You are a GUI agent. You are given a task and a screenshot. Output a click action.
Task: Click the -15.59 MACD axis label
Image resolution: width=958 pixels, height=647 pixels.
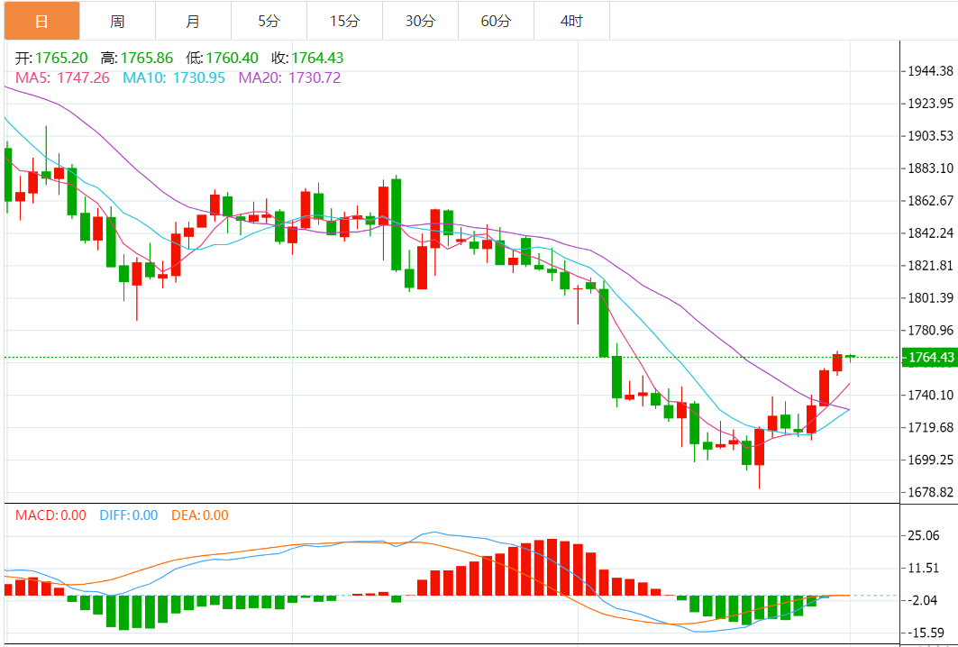[x=926, y=633]
